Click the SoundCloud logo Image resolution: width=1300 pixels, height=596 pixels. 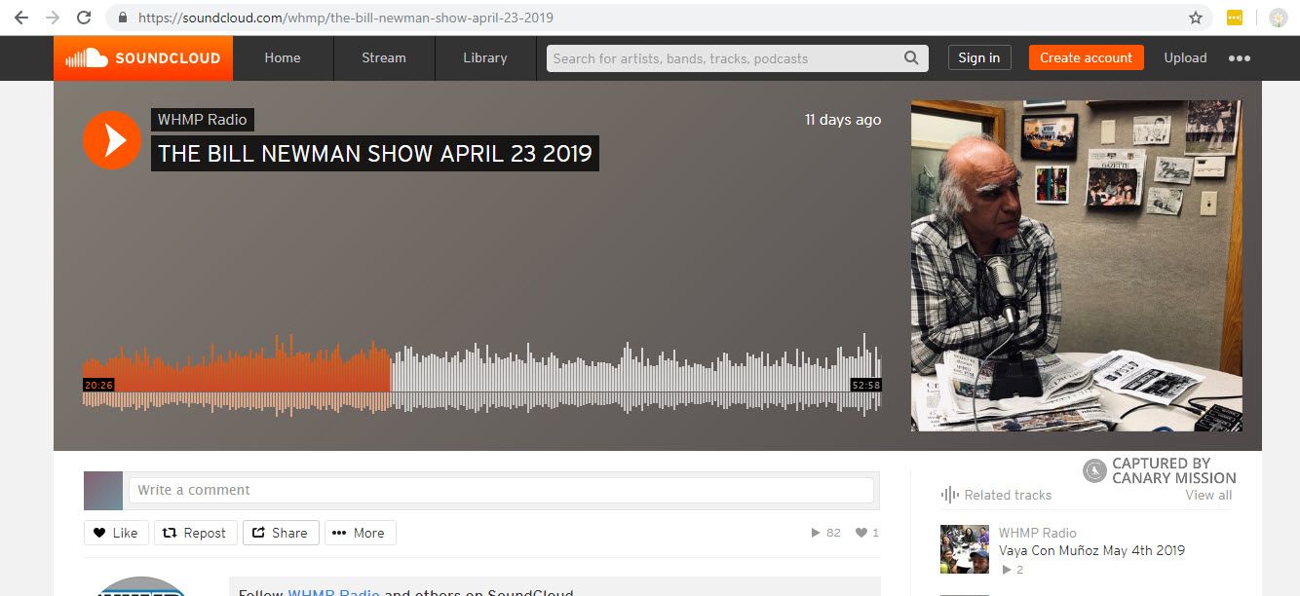[143, 58]
